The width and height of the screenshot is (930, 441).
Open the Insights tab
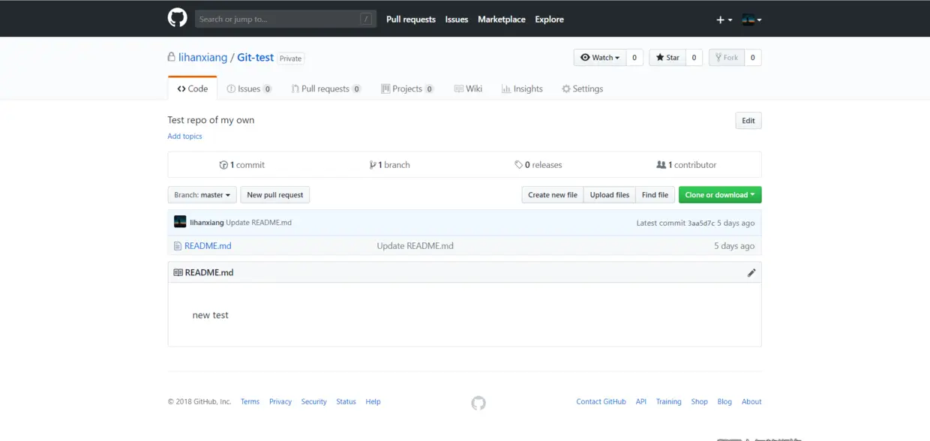pyautogui.click(x=522, y=88)
